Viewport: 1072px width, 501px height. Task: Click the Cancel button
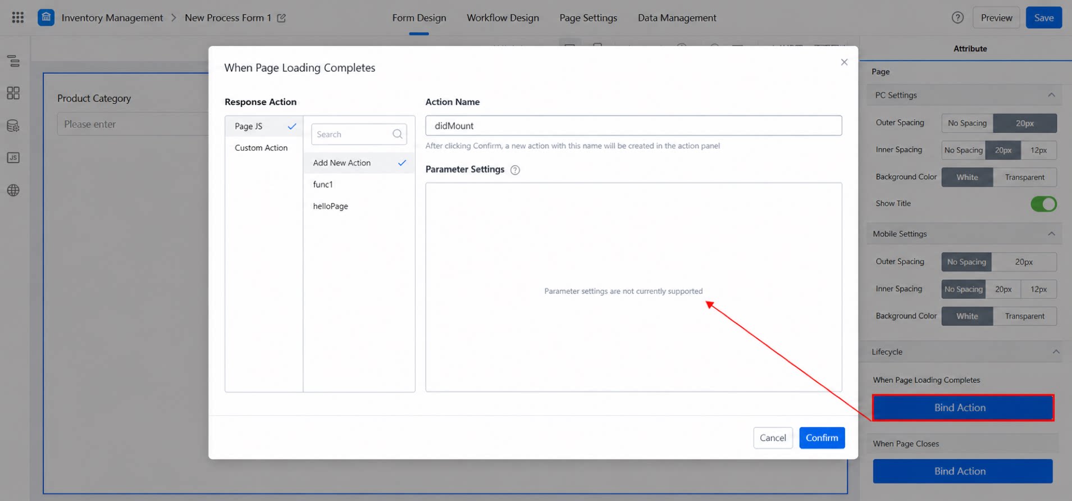click(773, 438)
